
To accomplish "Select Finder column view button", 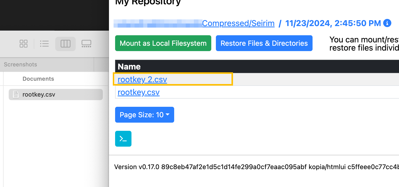I will point(65,44).
